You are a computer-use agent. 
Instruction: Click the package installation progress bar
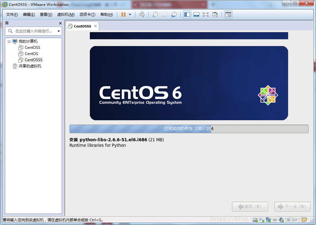[189, 129]
